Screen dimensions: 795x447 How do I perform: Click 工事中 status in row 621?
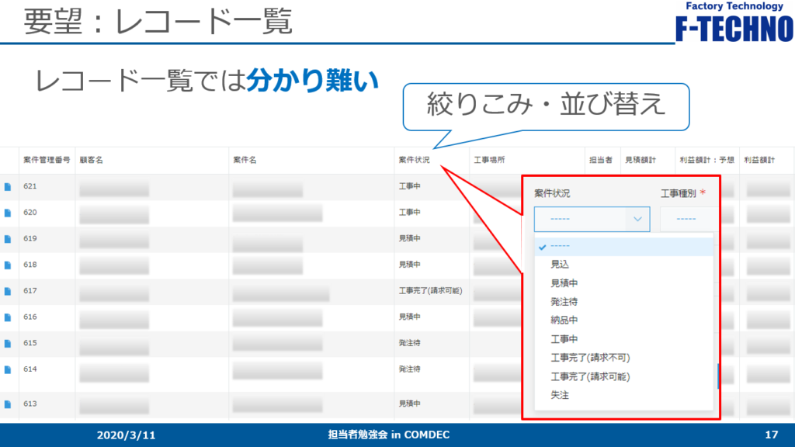tap(410, 186)
